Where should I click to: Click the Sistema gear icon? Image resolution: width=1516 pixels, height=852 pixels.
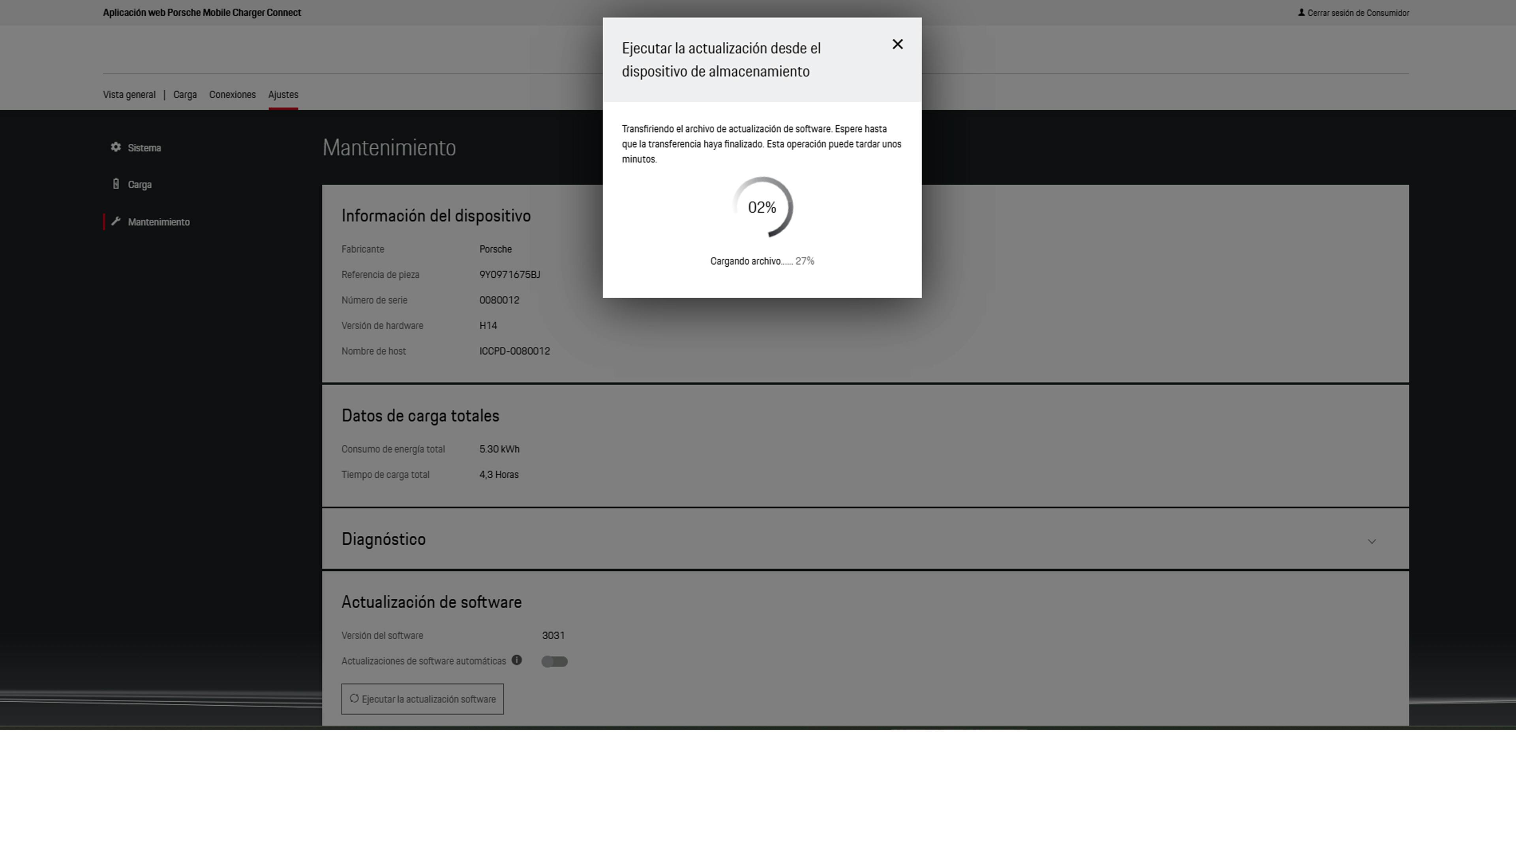click(116, 147)
